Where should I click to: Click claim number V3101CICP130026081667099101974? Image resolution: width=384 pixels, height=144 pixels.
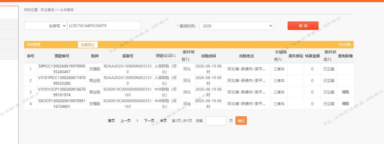[62, 92]
